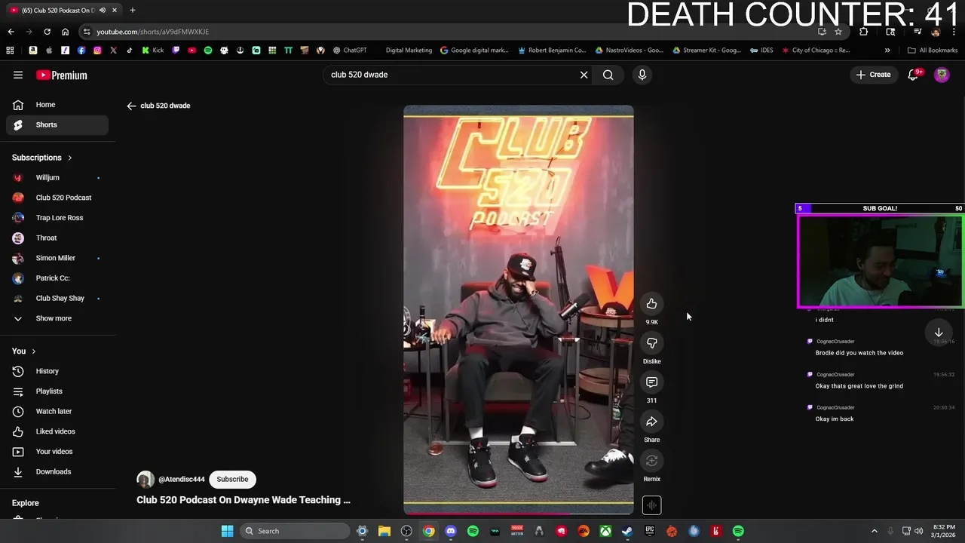
Task: Open the Create button
Action: pyautogui.click(x=873, y=75)
